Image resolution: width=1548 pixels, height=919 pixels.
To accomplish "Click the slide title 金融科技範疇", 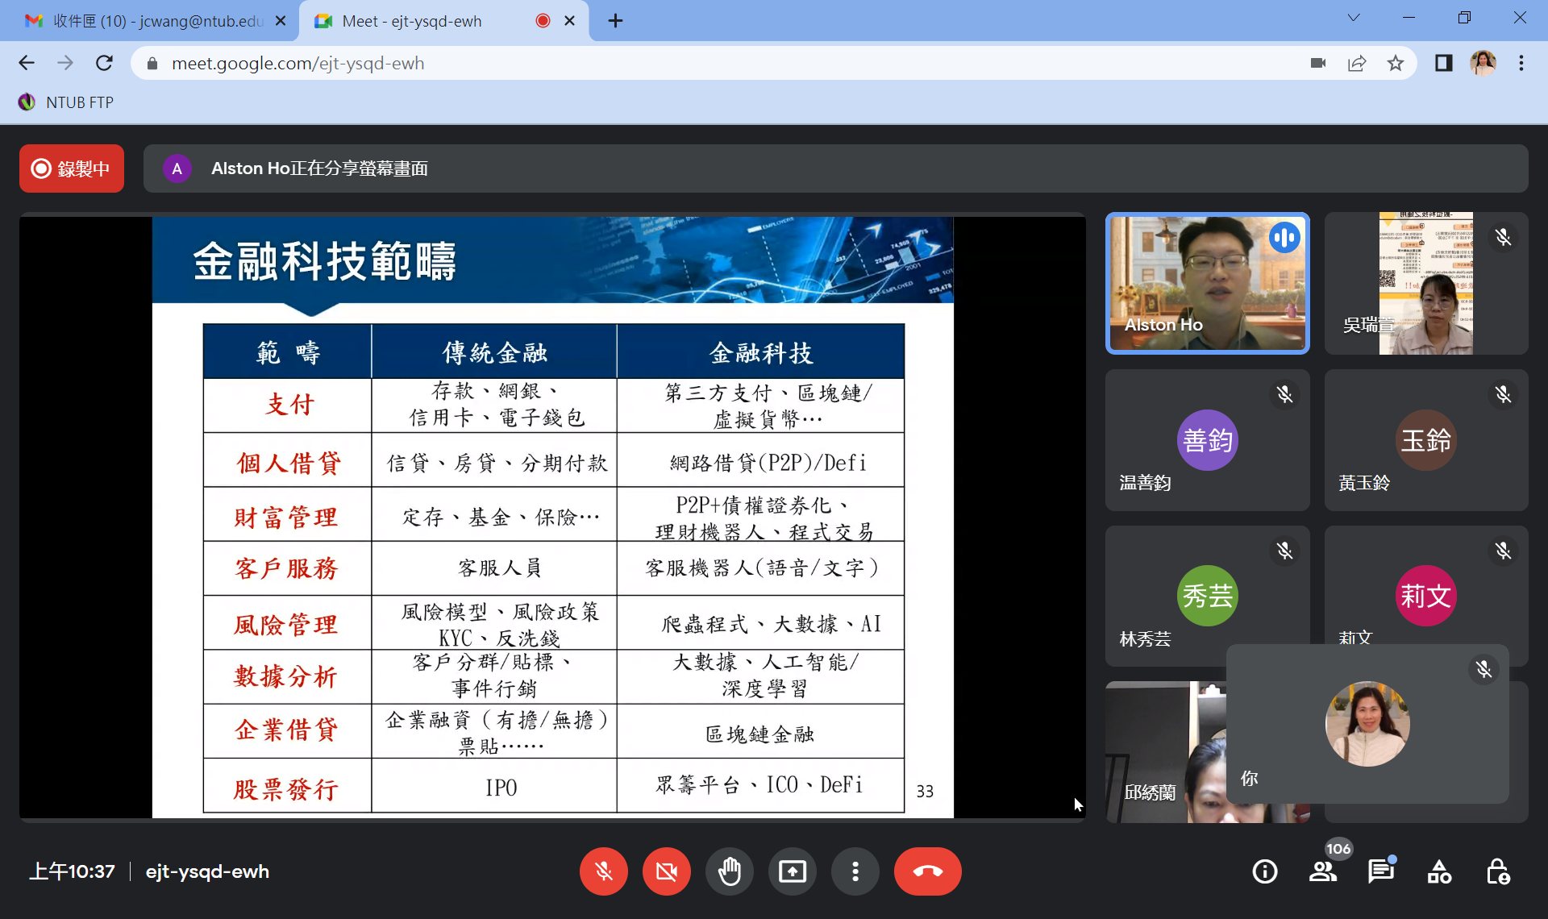I will coord(324,261).
